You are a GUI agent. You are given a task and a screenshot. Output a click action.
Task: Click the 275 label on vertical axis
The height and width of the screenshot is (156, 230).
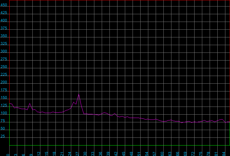tap(4, 59)
